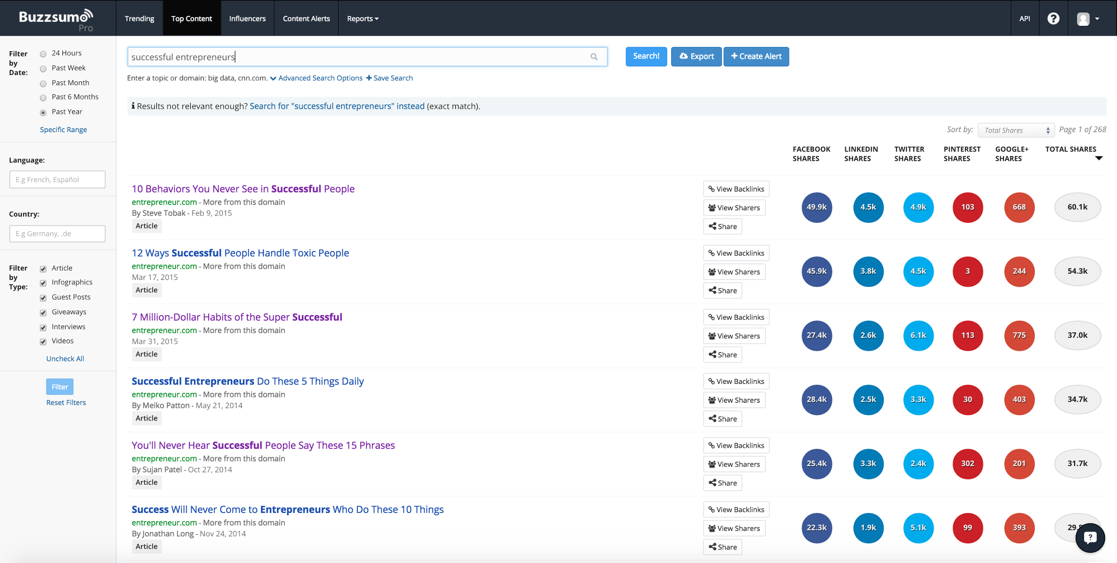This screenshot has width=1117, height=563.
Task: Click Facebook shares bubble 49.9k
Action: pyautogui.click(x=816, y=207)
